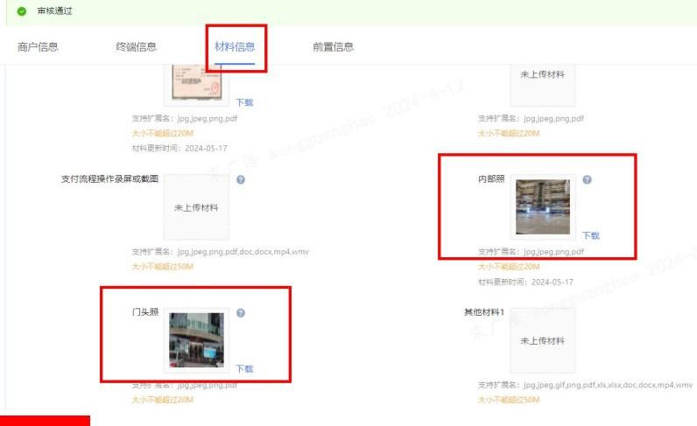Select the 材料信息 tab
Image resolution: width=697 pixels, height=426 pixels.
(x=235, y=46)
